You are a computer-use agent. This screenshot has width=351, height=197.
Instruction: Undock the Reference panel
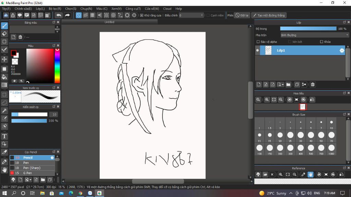click(344, 168)
